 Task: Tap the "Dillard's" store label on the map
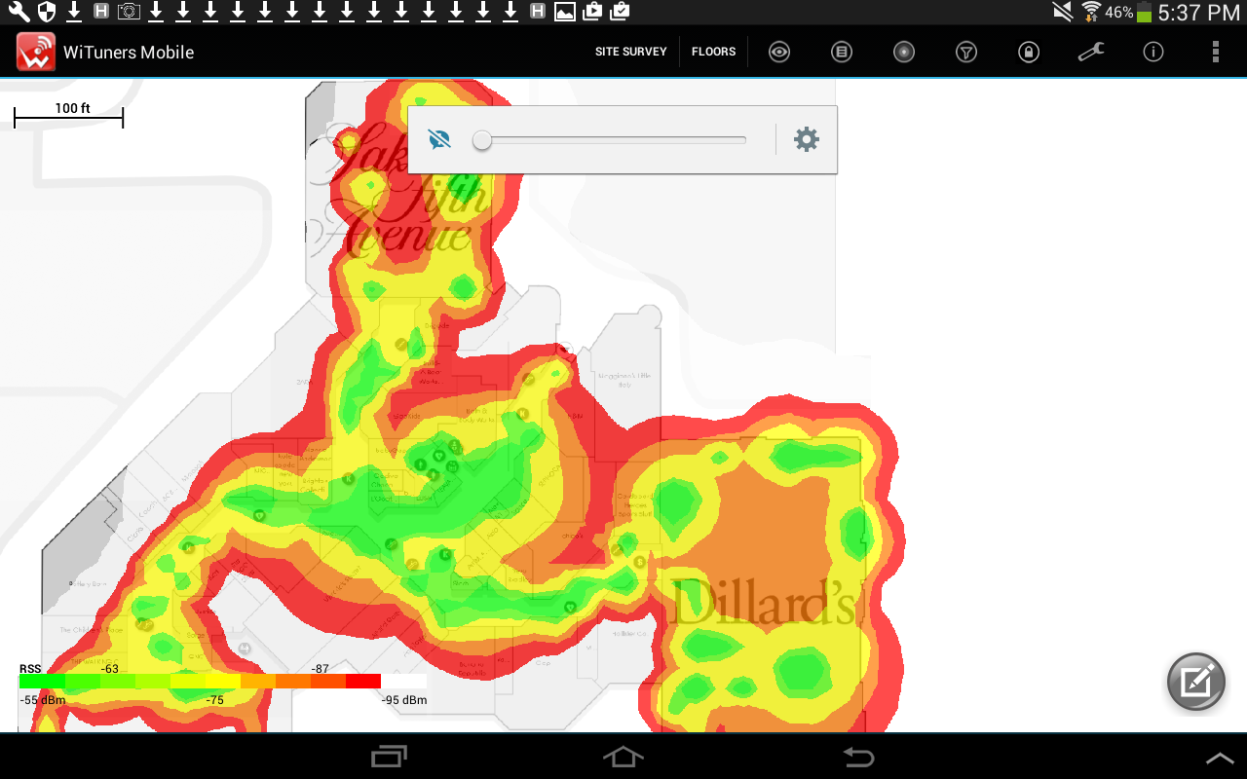click(x=765, y=602)
